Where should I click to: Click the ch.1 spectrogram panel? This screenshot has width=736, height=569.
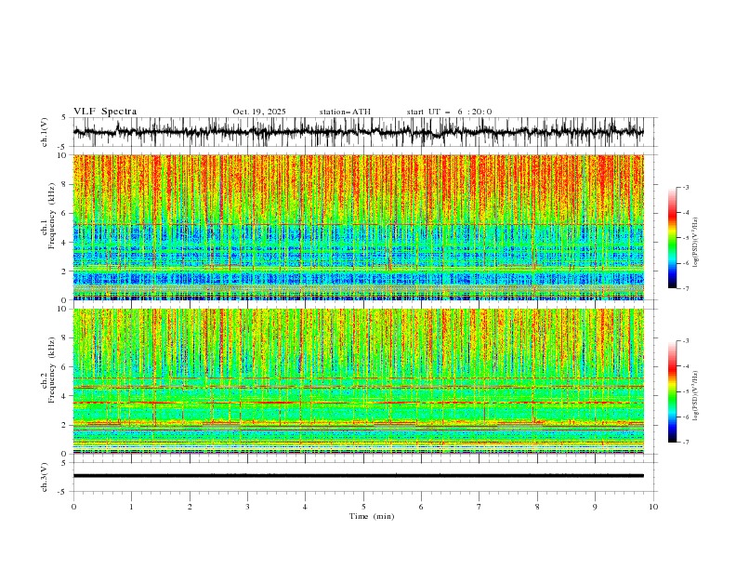coord(358,227)
